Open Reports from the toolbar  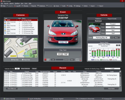click(x=33, y=6)
